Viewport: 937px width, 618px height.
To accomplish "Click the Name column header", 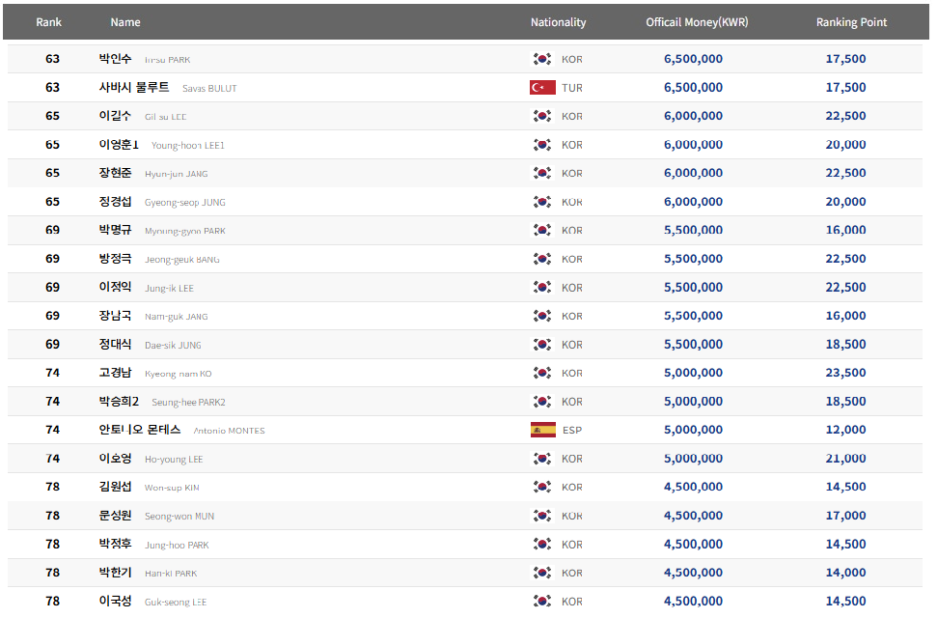I will (x=125, y=22).
